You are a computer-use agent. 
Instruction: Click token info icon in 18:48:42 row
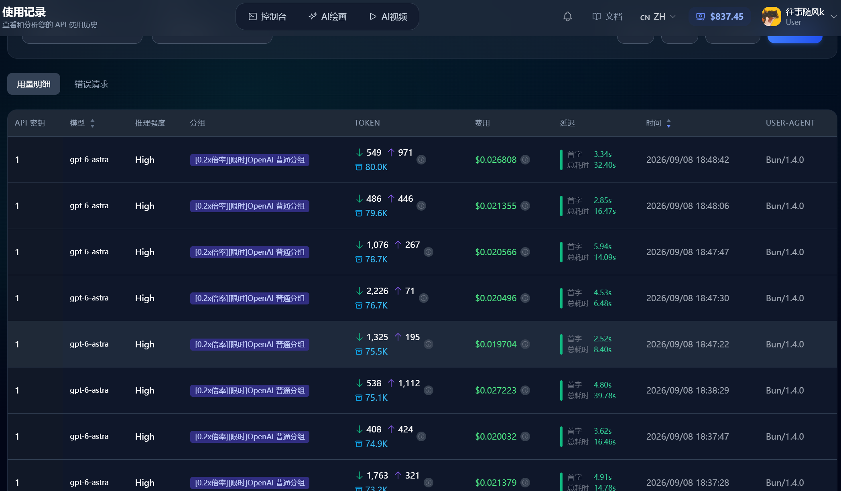pos(421,160)
